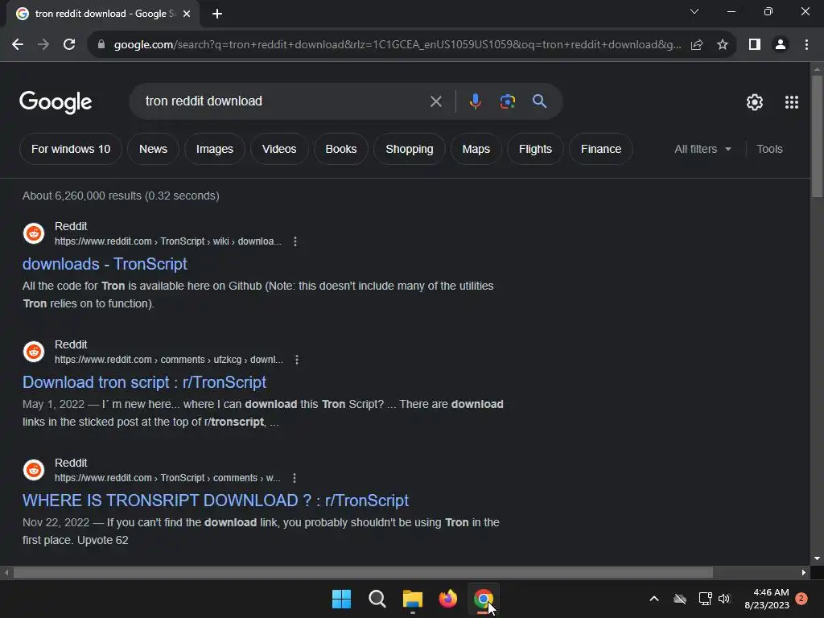Image resolution: width=824 pixels, height=618 pixels.
Task: Open the volume control in the tray
Action: coord(724,599)
